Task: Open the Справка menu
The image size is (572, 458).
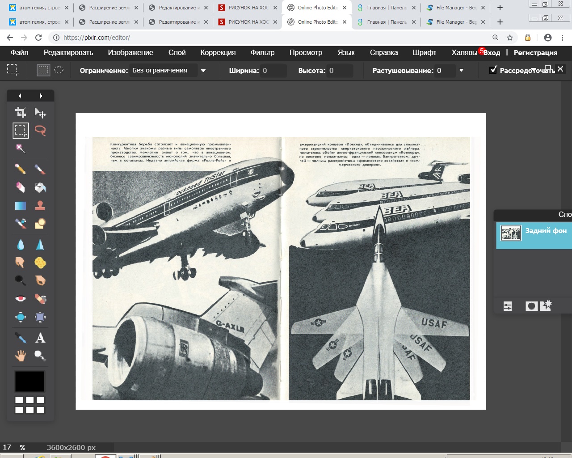Action: point(384,52)
